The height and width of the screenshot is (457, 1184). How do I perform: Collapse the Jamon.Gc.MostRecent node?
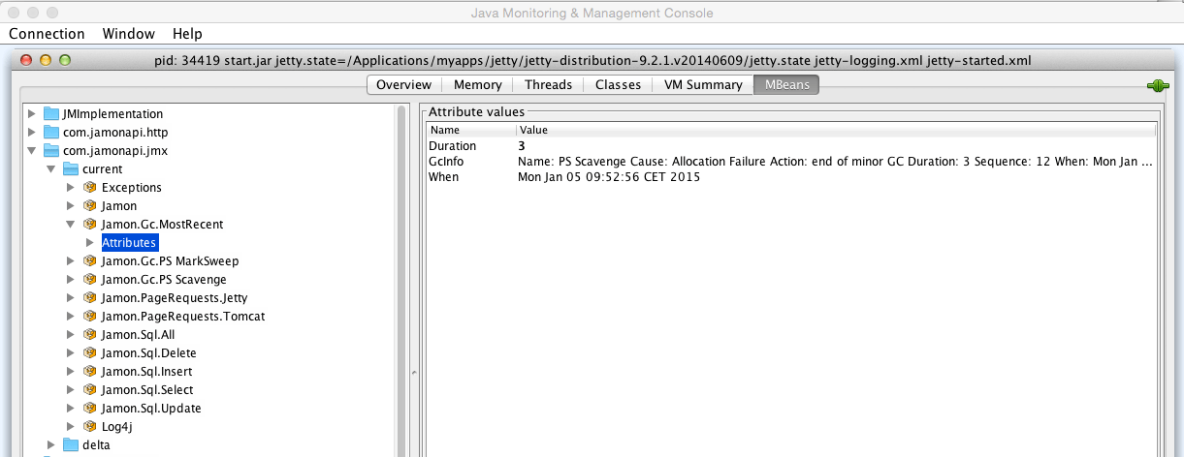(x=70, y=225)
